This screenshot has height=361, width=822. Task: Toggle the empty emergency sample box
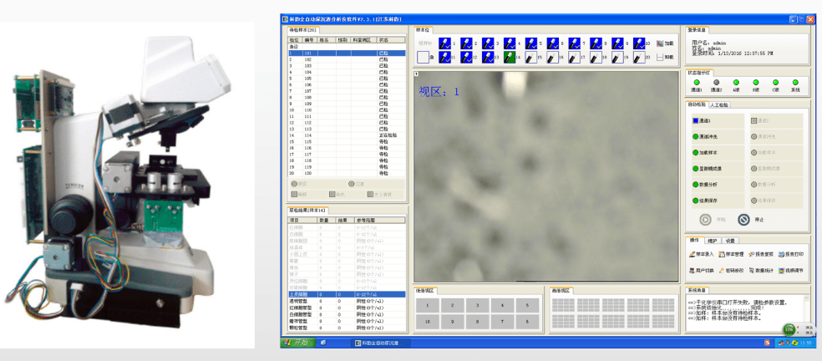[424, 57]
